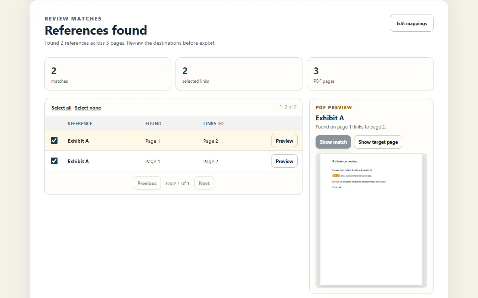Click the matches count card

(108, 74)
